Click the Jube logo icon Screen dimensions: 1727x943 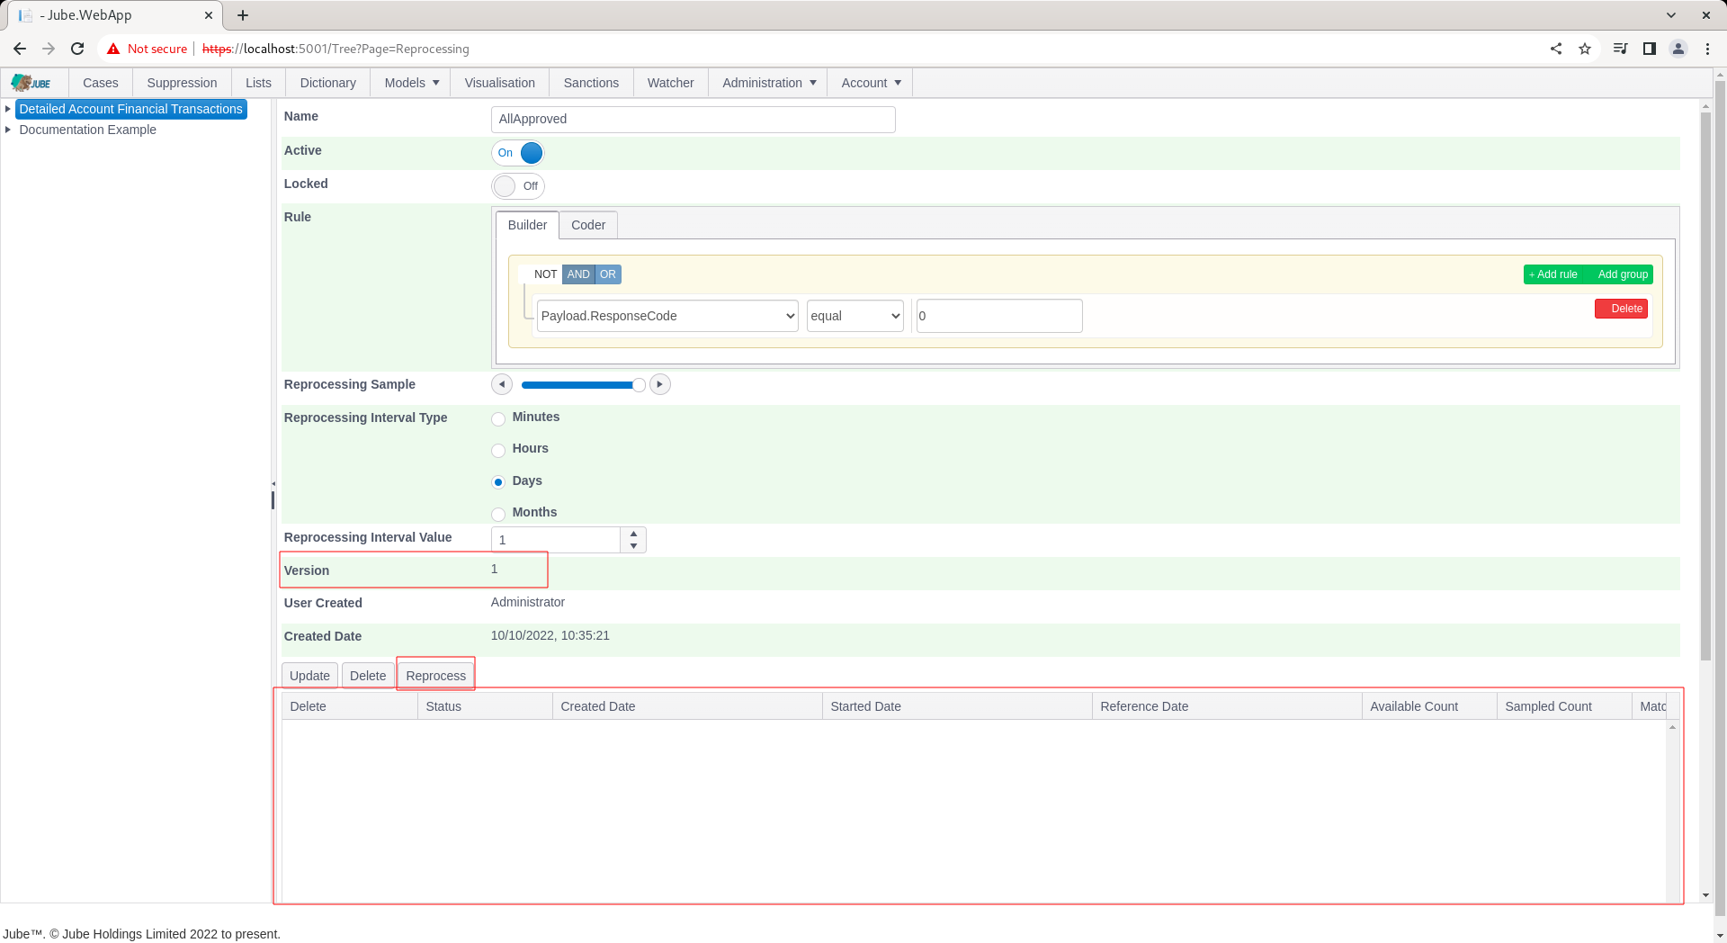pos(31,83)
